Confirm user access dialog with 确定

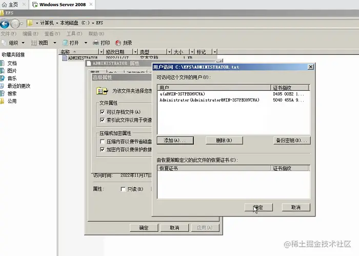[258, 207]
